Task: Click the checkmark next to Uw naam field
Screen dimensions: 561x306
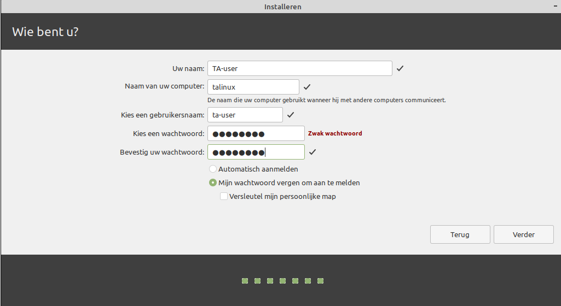Action: (x=400, y=68)
